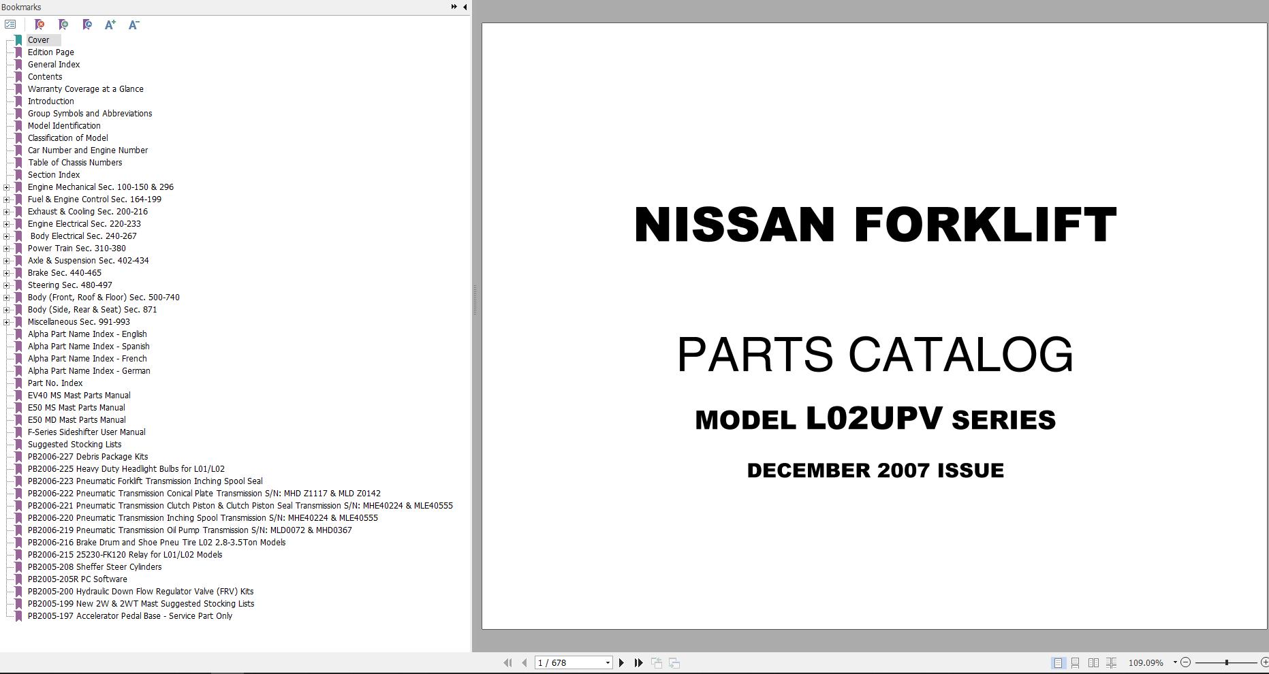1269x674 pixels.
Task: Go to the next page
Action: [621, 662]
